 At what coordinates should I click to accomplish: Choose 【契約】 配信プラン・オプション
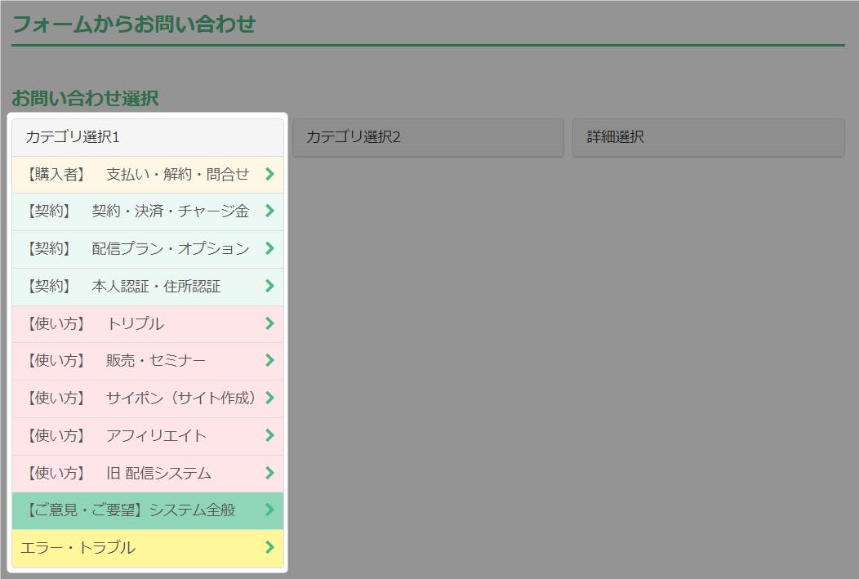coord(137,249)
